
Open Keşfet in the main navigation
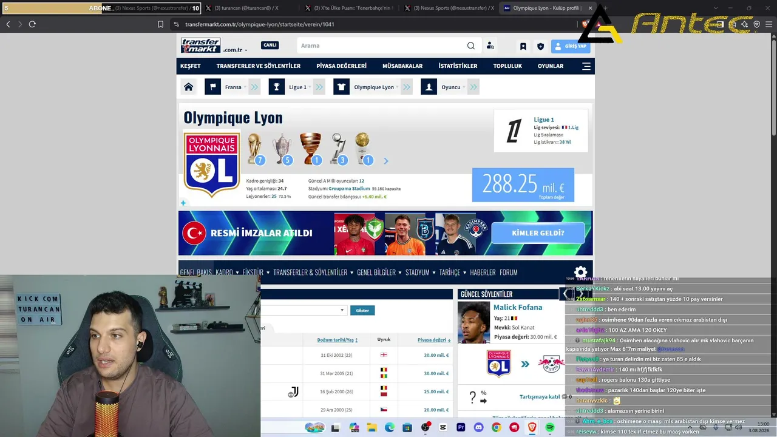coord(191,66)
